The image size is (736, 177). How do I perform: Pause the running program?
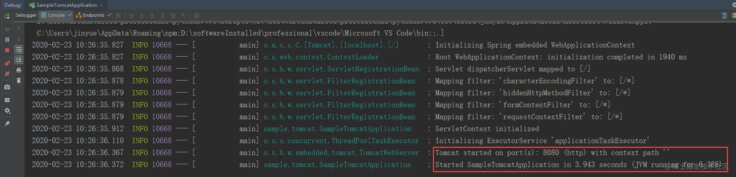7,39
